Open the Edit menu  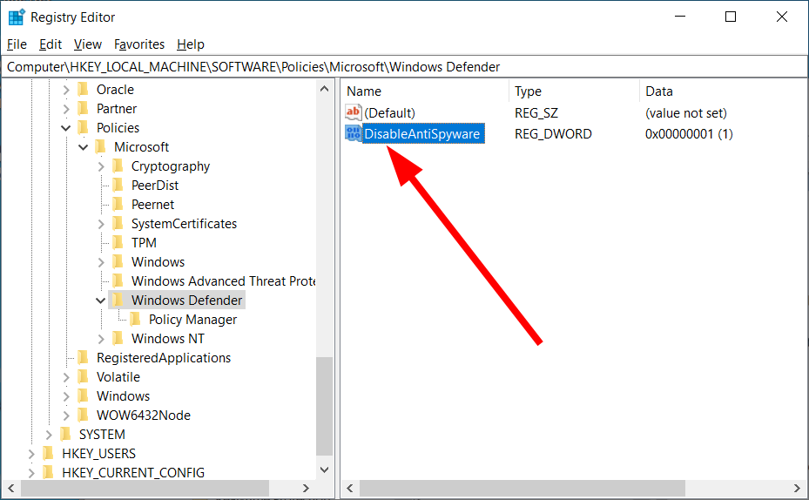(x=50, y=45)
